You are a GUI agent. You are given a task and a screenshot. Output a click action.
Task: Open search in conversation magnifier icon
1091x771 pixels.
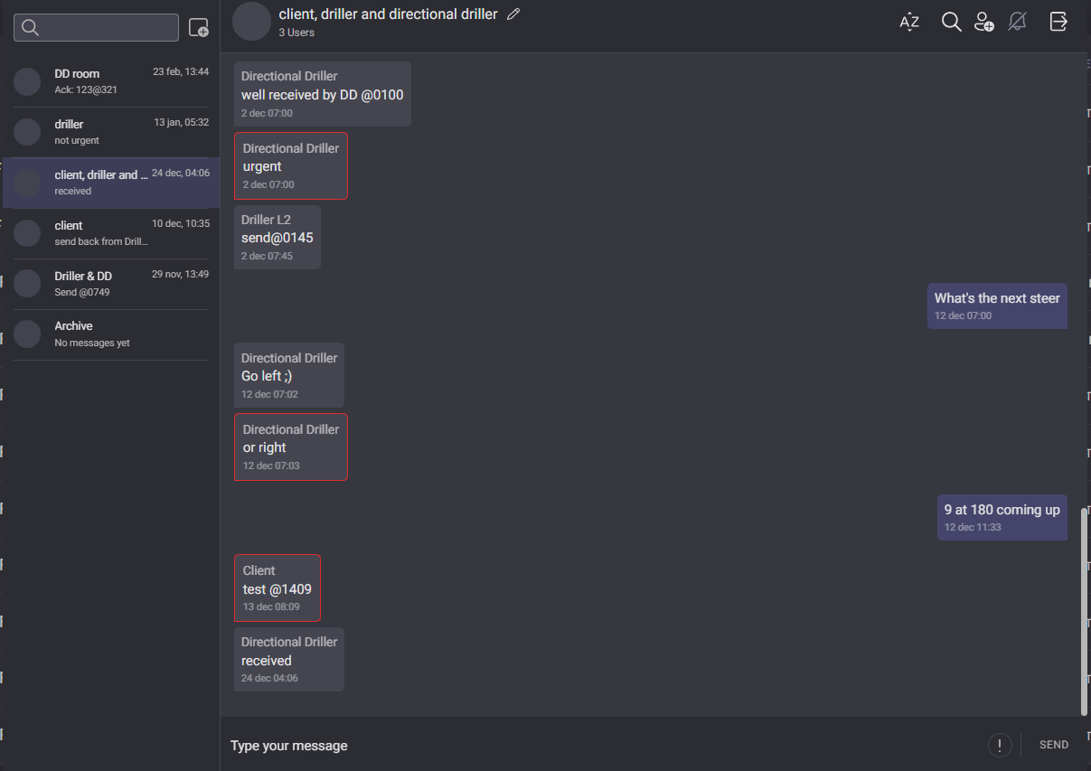(951, 22)
